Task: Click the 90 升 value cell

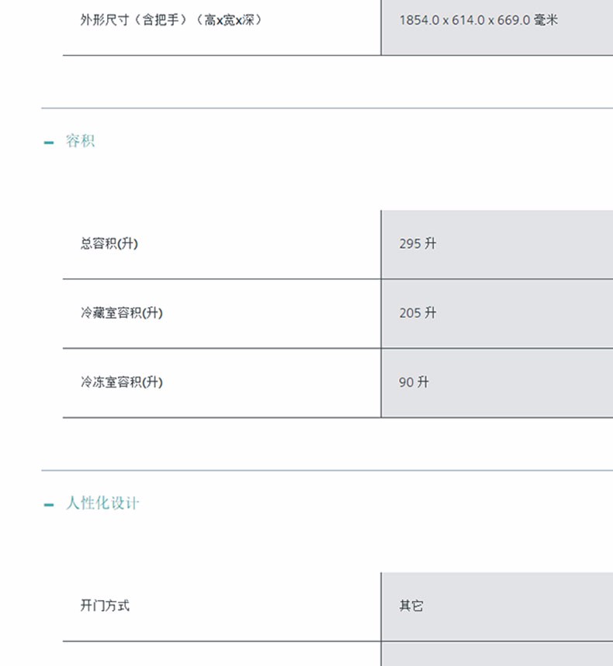Action: [414, 382]
